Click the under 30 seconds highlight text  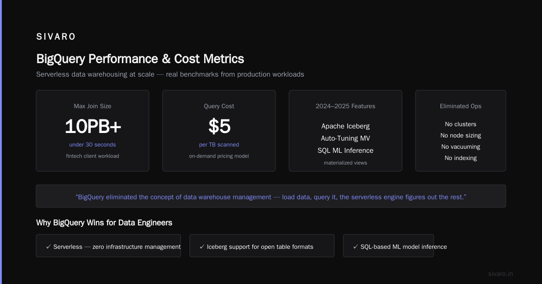(x=93, y=145)
